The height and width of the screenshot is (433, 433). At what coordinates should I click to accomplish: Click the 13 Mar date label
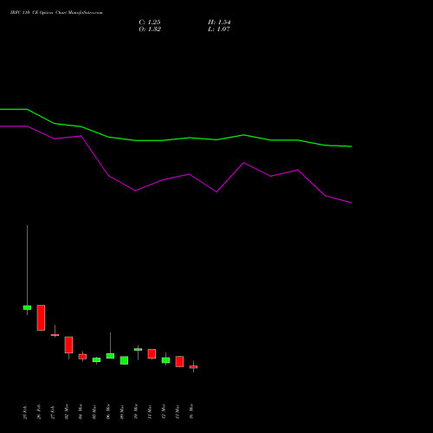[178, 412]
